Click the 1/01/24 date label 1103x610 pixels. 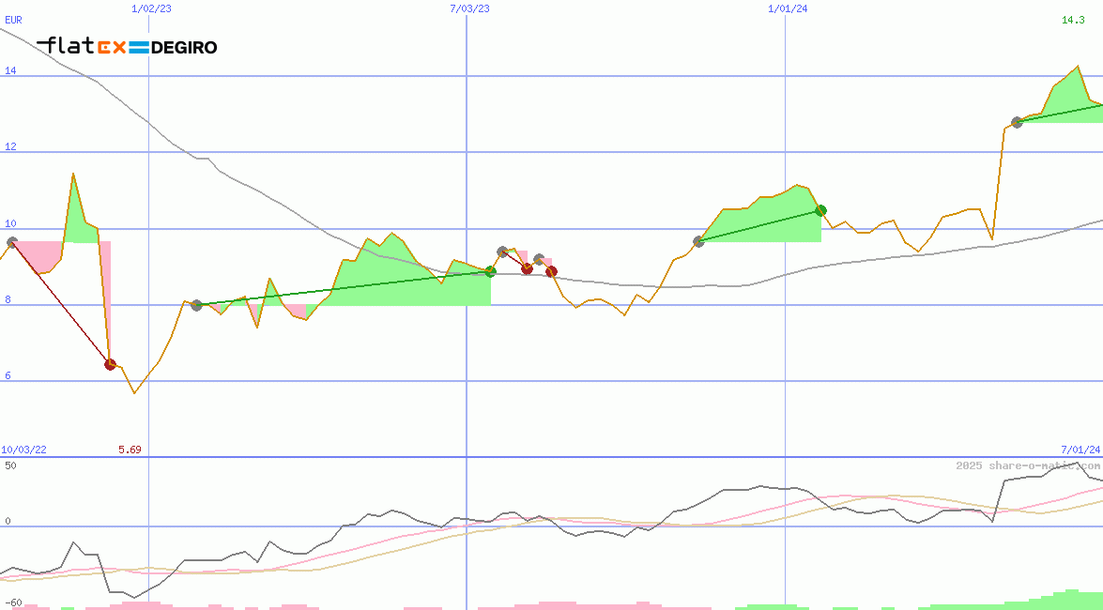[x=788, y=8]
